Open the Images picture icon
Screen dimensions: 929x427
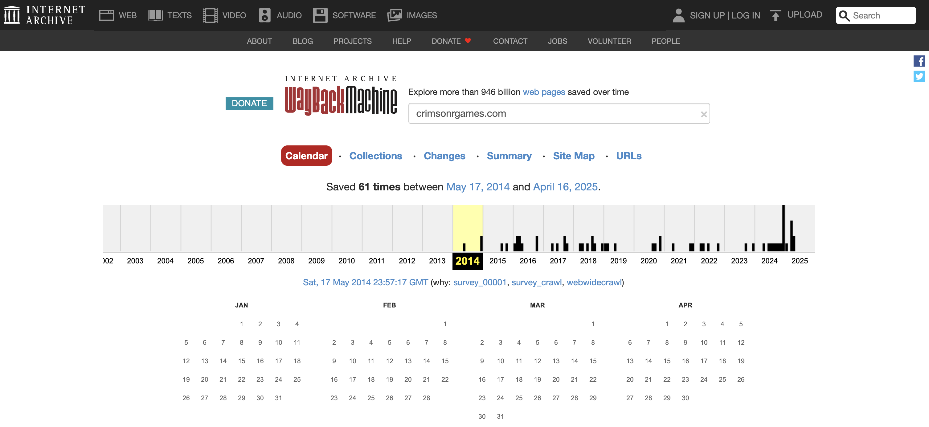pyautogui.click(x=394, y=15)
